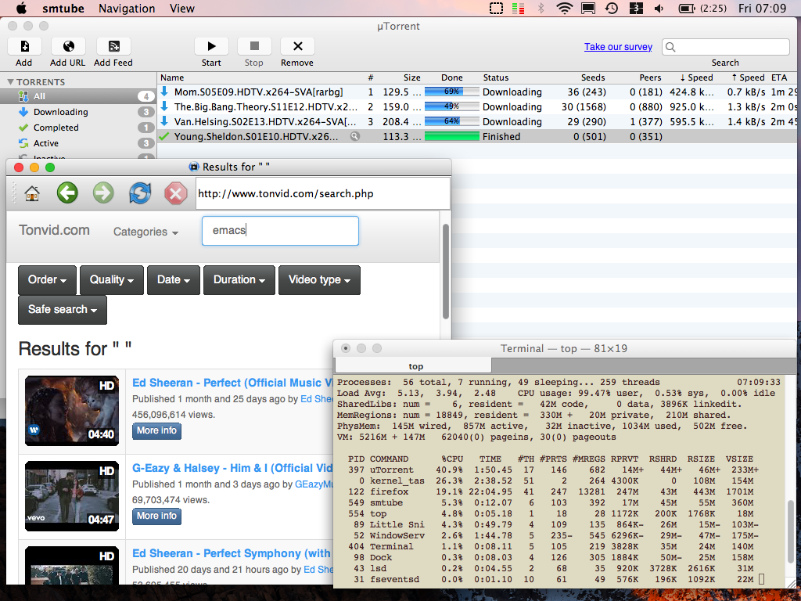
Task: Open the smtube application menu
Action: [x=63, y=8]
